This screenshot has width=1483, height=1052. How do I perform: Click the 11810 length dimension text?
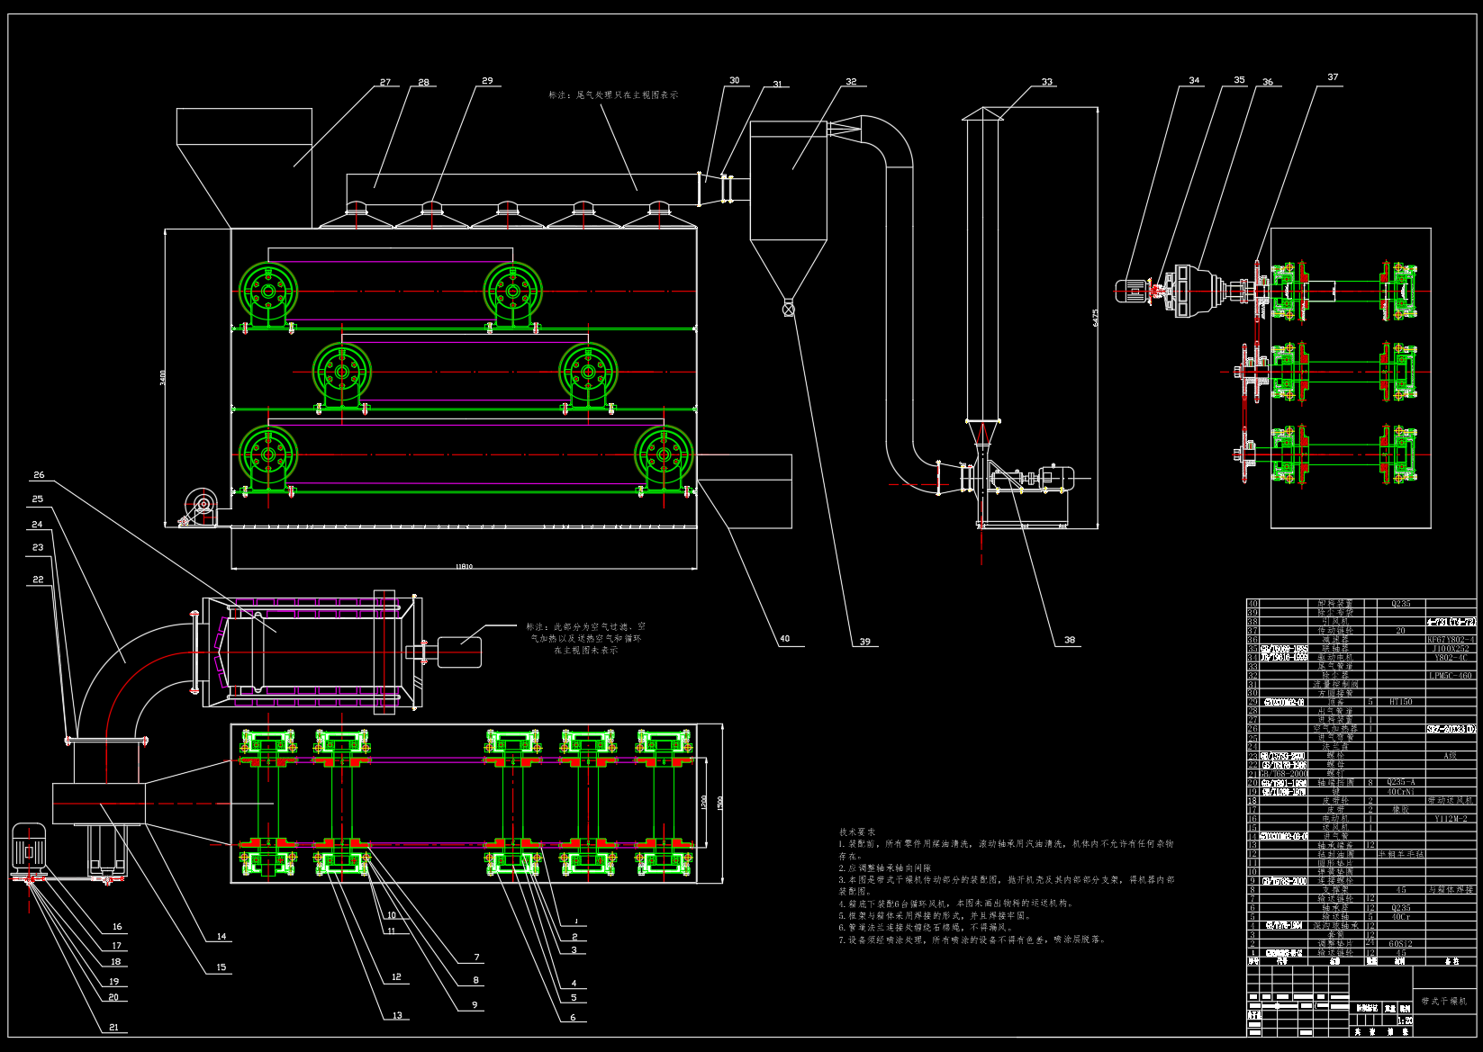(464, 567)
